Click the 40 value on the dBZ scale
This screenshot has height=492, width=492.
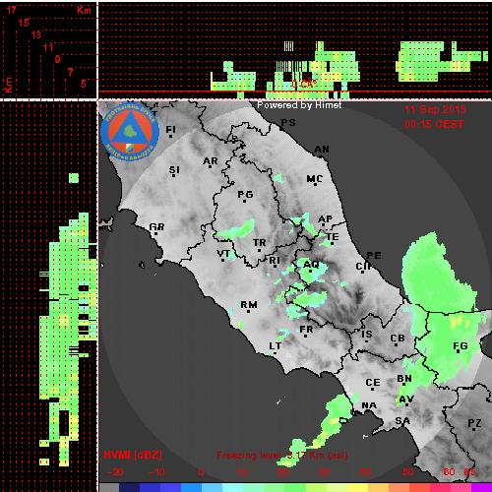(x=365, y=472)
